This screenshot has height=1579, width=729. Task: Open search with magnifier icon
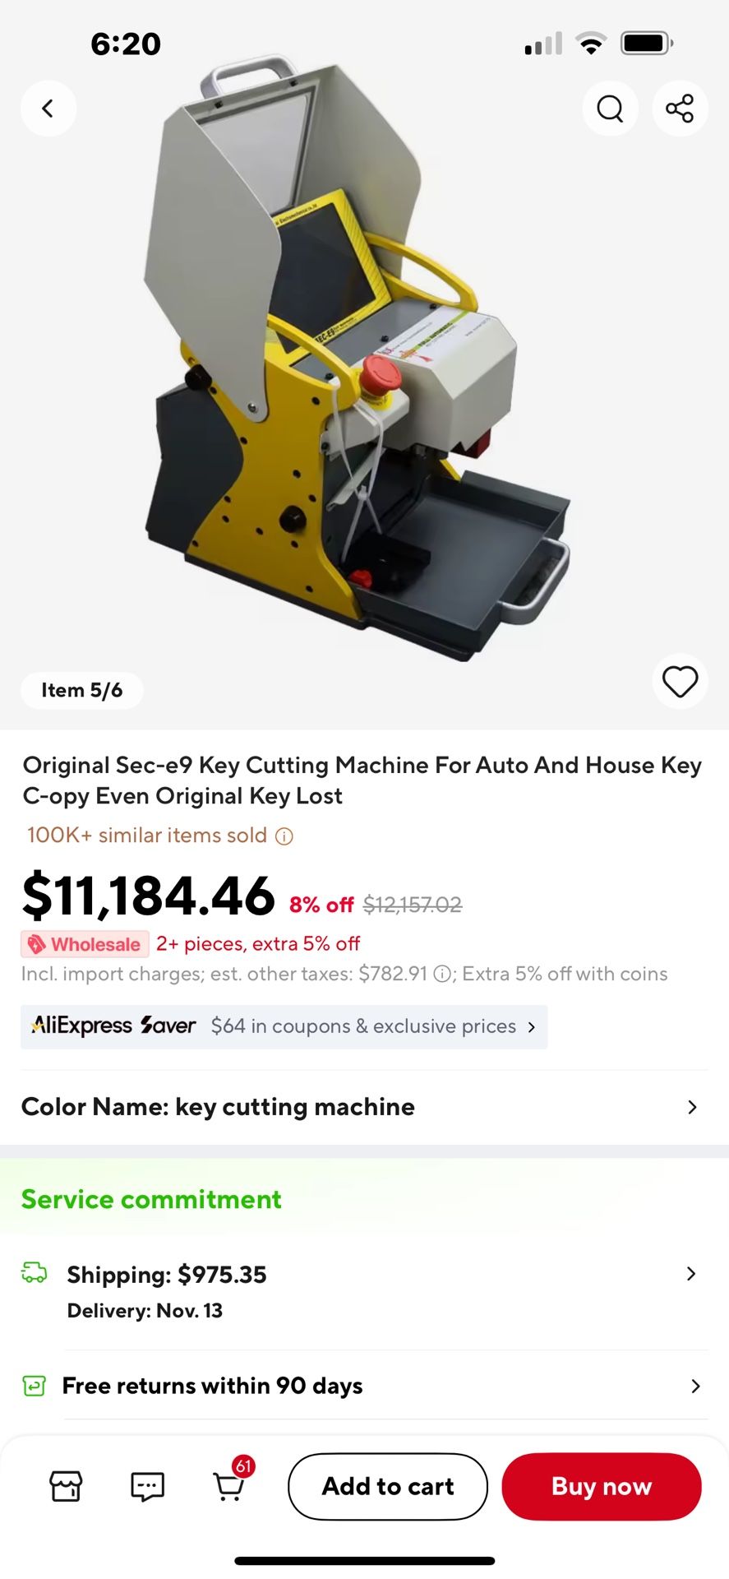[x=610, y=109]
